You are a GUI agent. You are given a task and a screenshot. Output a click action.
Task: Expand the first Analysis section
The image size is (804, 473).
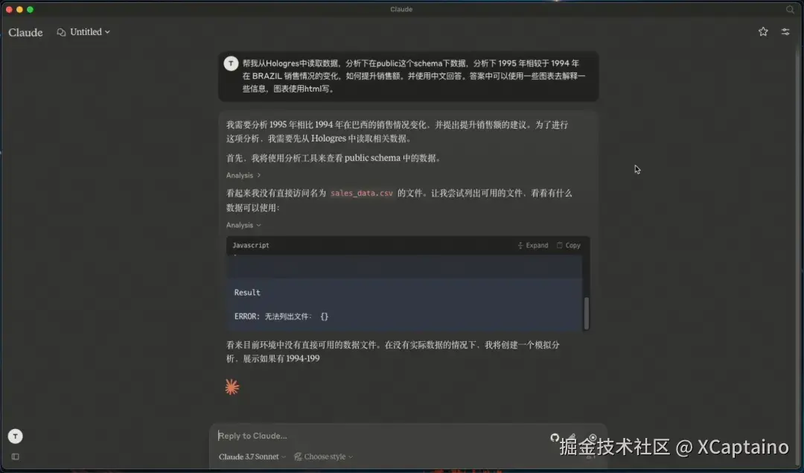pyautogui.click(x=243, y=176)
